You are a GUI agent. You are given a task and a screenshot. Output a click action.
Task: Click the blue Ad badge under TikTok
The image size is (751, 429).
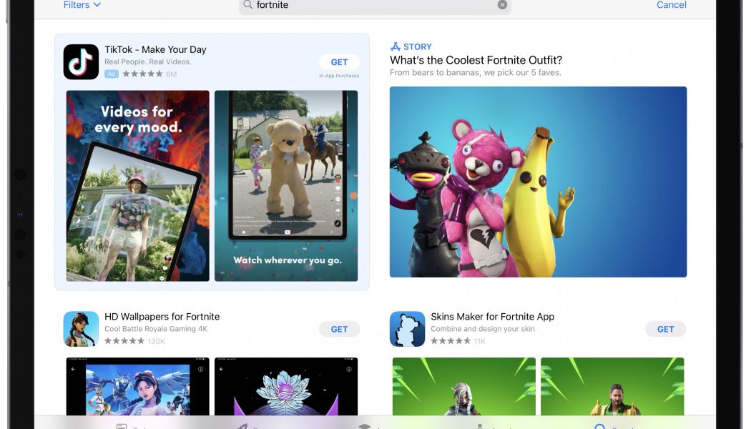coord(111,74)
